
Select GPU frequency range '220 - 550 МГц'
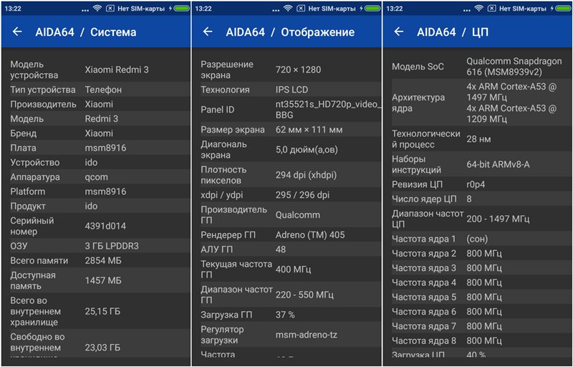pos(304,295)
